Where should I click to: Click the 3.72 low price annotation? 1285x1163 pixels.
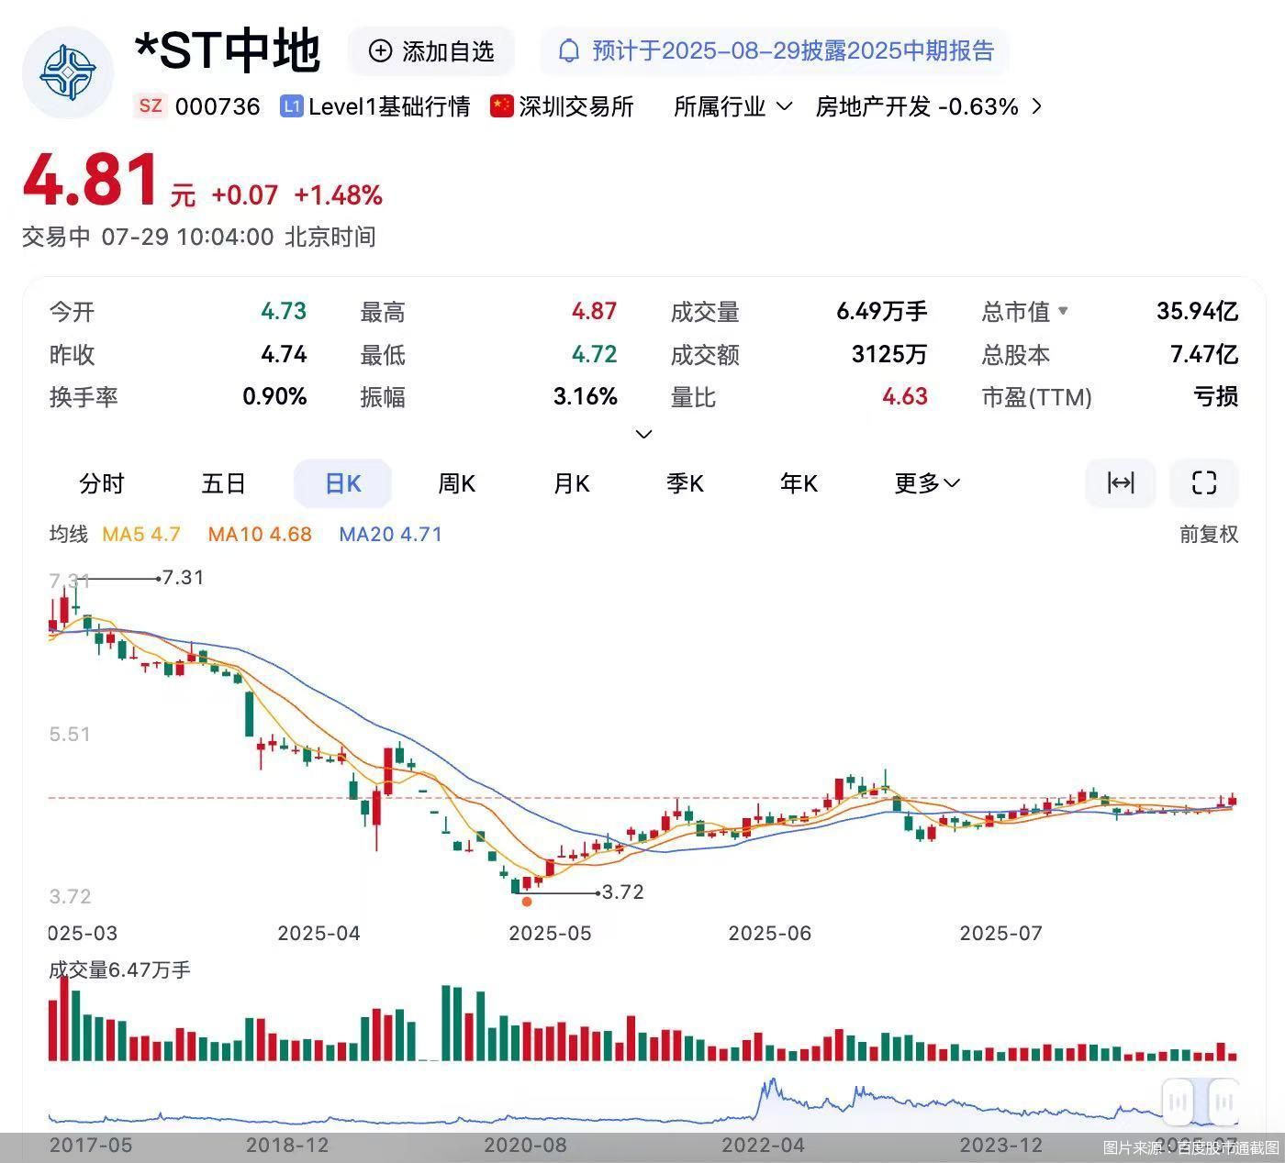point(622,892)
